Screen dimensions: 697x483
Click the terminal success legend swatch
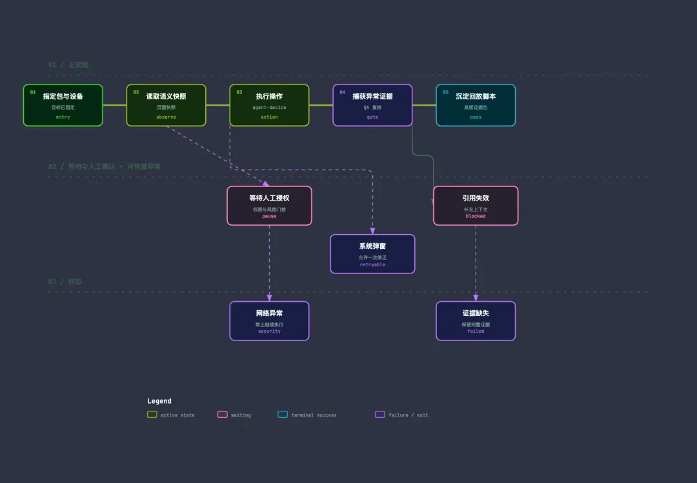coord(283,415)
